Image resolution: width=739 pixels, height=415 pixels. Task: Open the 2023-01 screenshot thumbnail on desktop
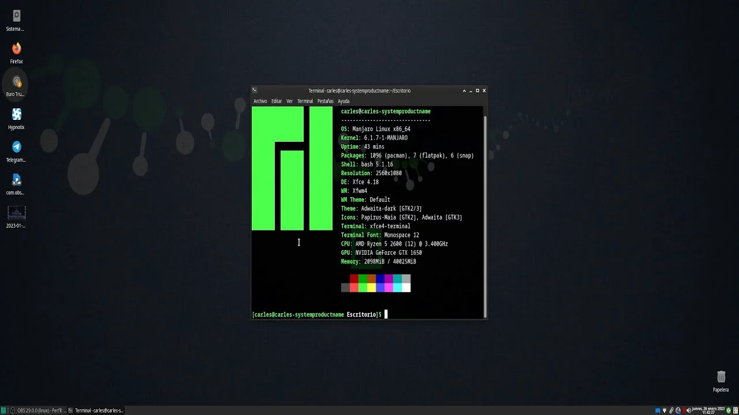coord(16,213)
